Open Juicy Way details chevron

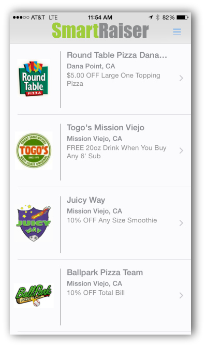(x=181, y=223)
